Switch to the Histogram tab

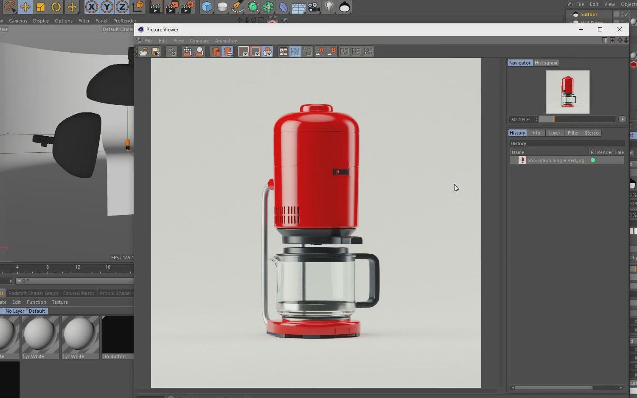point(546,63)
